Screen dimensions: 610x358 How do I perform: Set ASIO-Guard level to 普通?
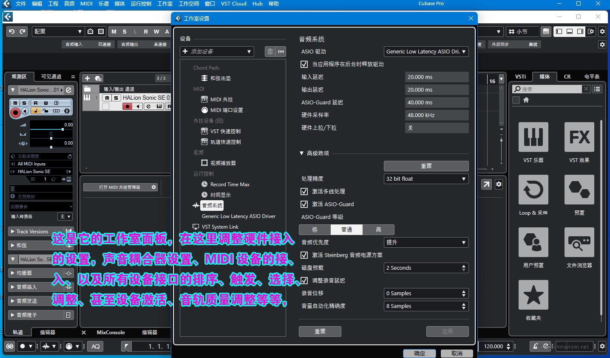[x=346, y=229]
